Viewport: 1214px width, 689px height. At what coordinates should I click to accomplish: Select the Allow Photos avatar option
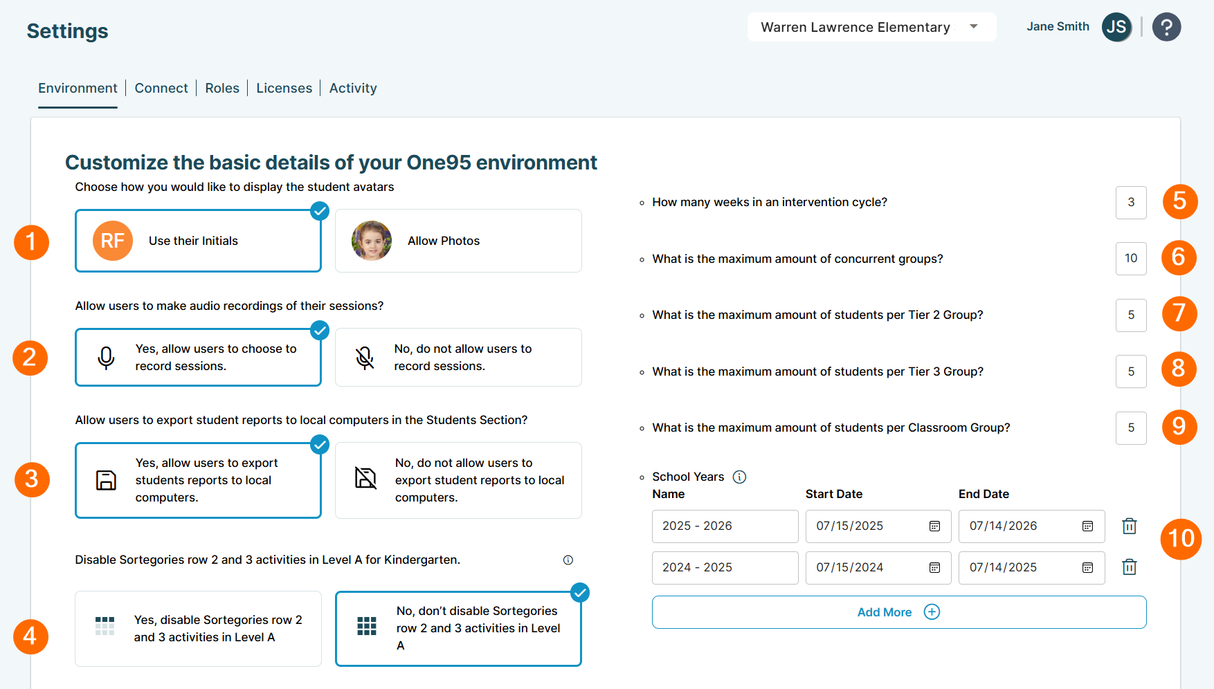(x=458, y=241)
